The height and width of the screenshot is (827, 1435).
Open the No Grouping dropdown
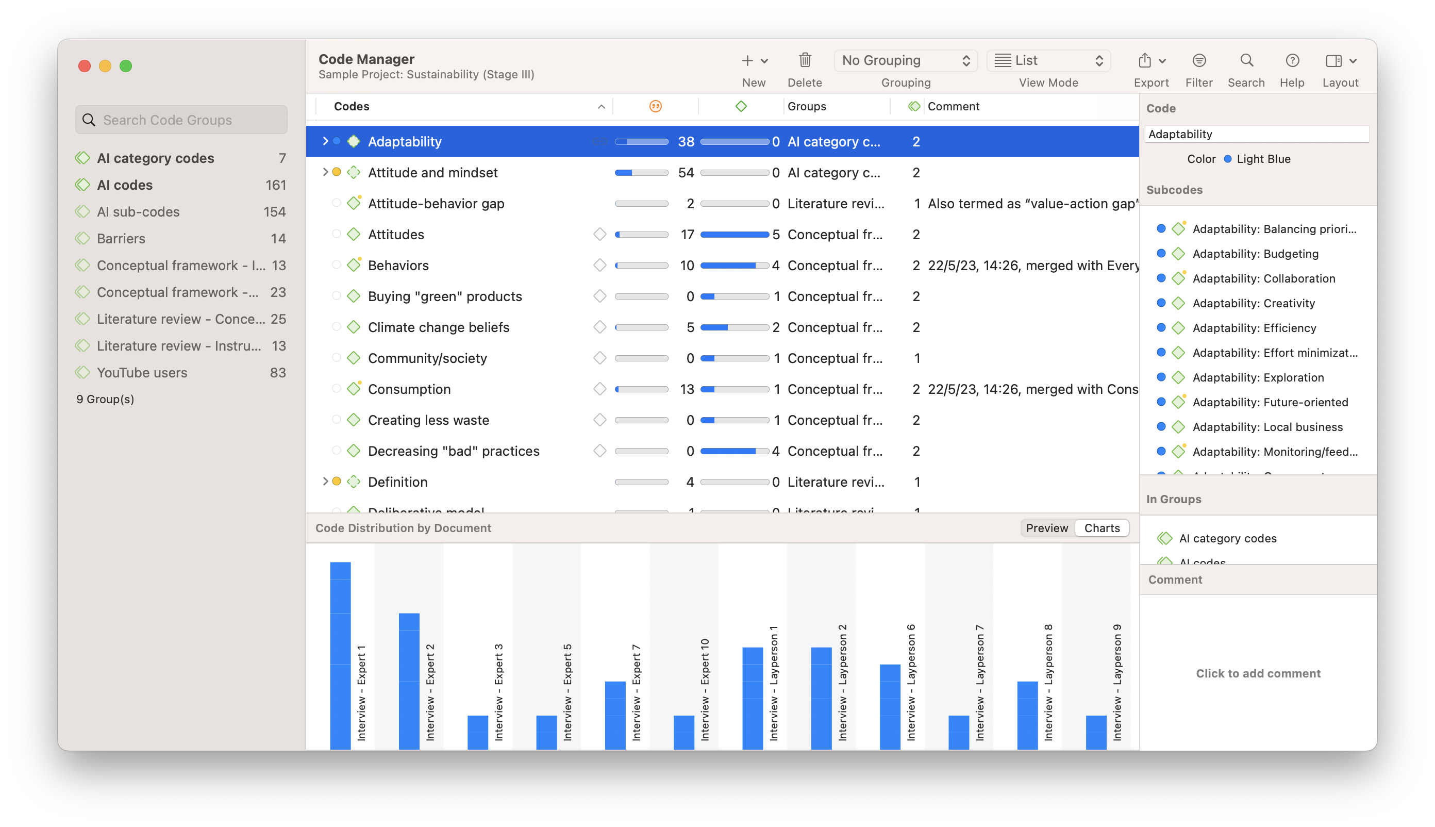click(x=905, y=60)
